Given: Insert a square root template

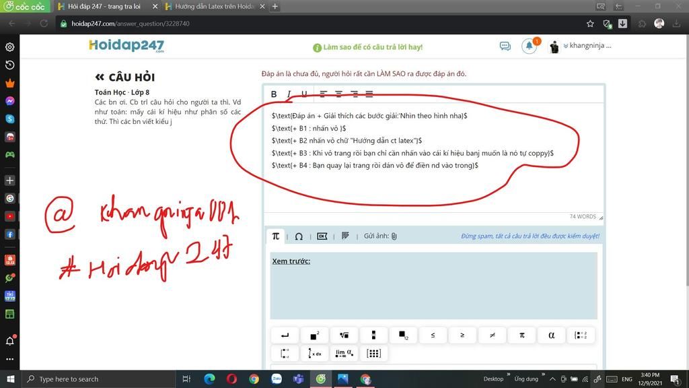Looking at the screenshot, I should coord(344,335).
